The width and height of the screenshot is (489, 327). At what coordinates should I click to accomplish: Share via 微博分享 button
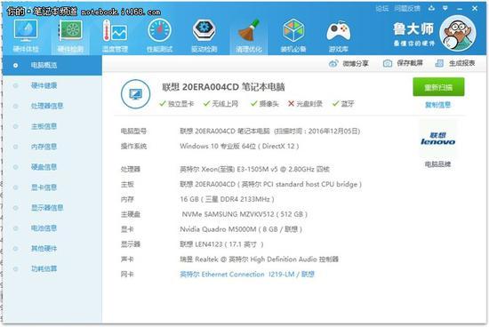click(349, 63)
